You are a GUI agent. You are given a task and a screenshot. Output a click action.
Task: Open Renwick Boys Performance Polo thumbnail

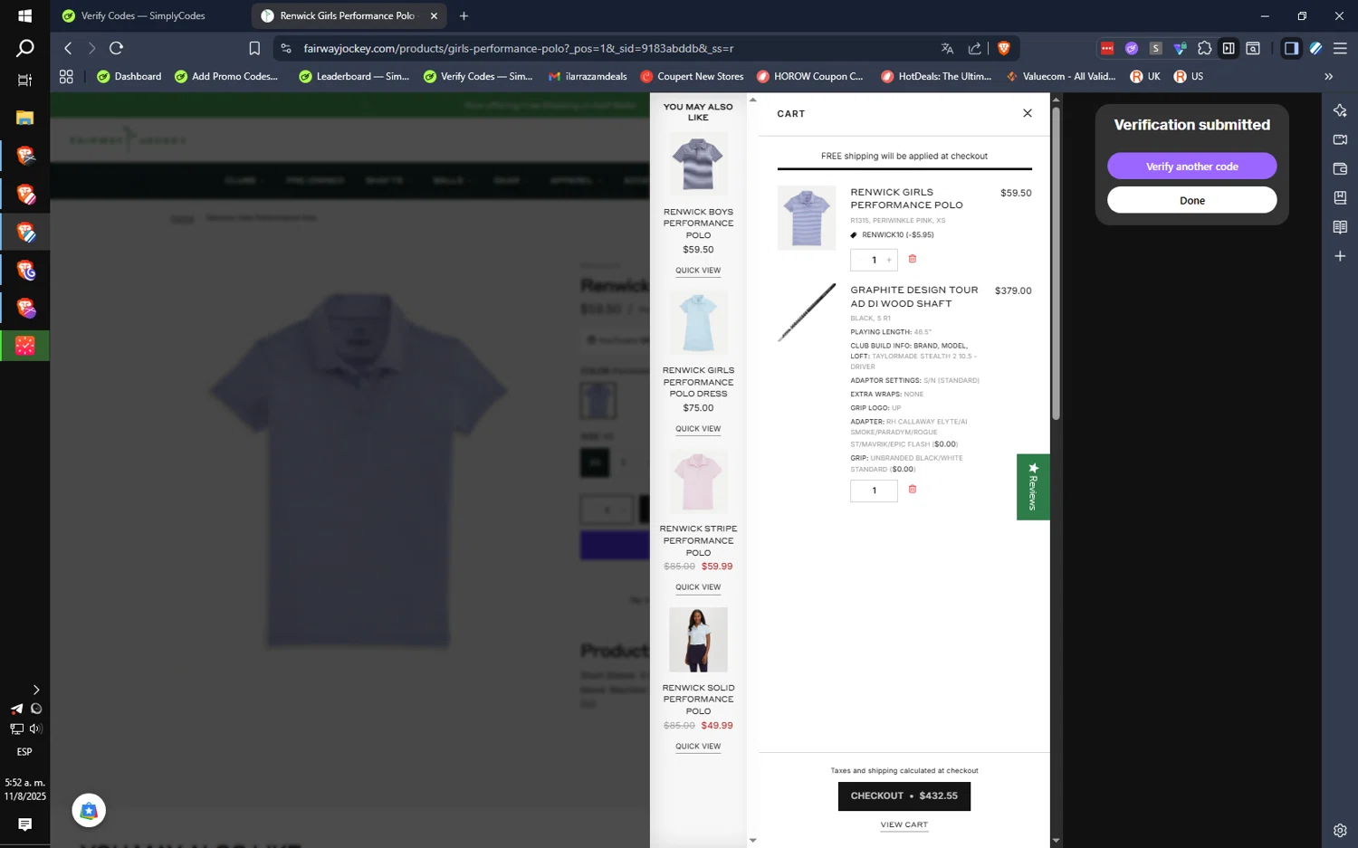(x=698, y=164)
